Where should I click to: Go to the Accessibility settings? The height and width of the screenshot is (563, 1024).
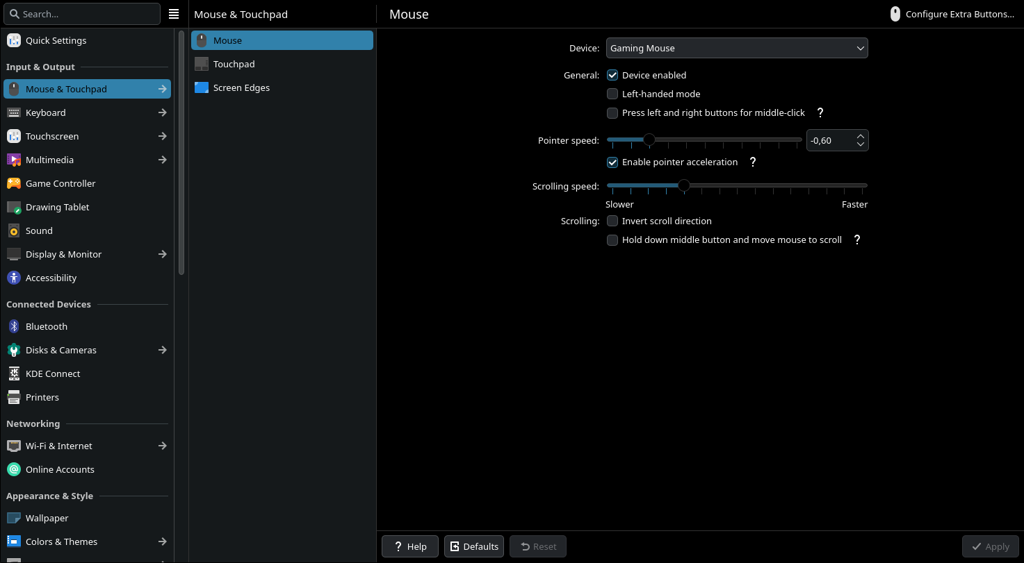(x=87, y=278)
